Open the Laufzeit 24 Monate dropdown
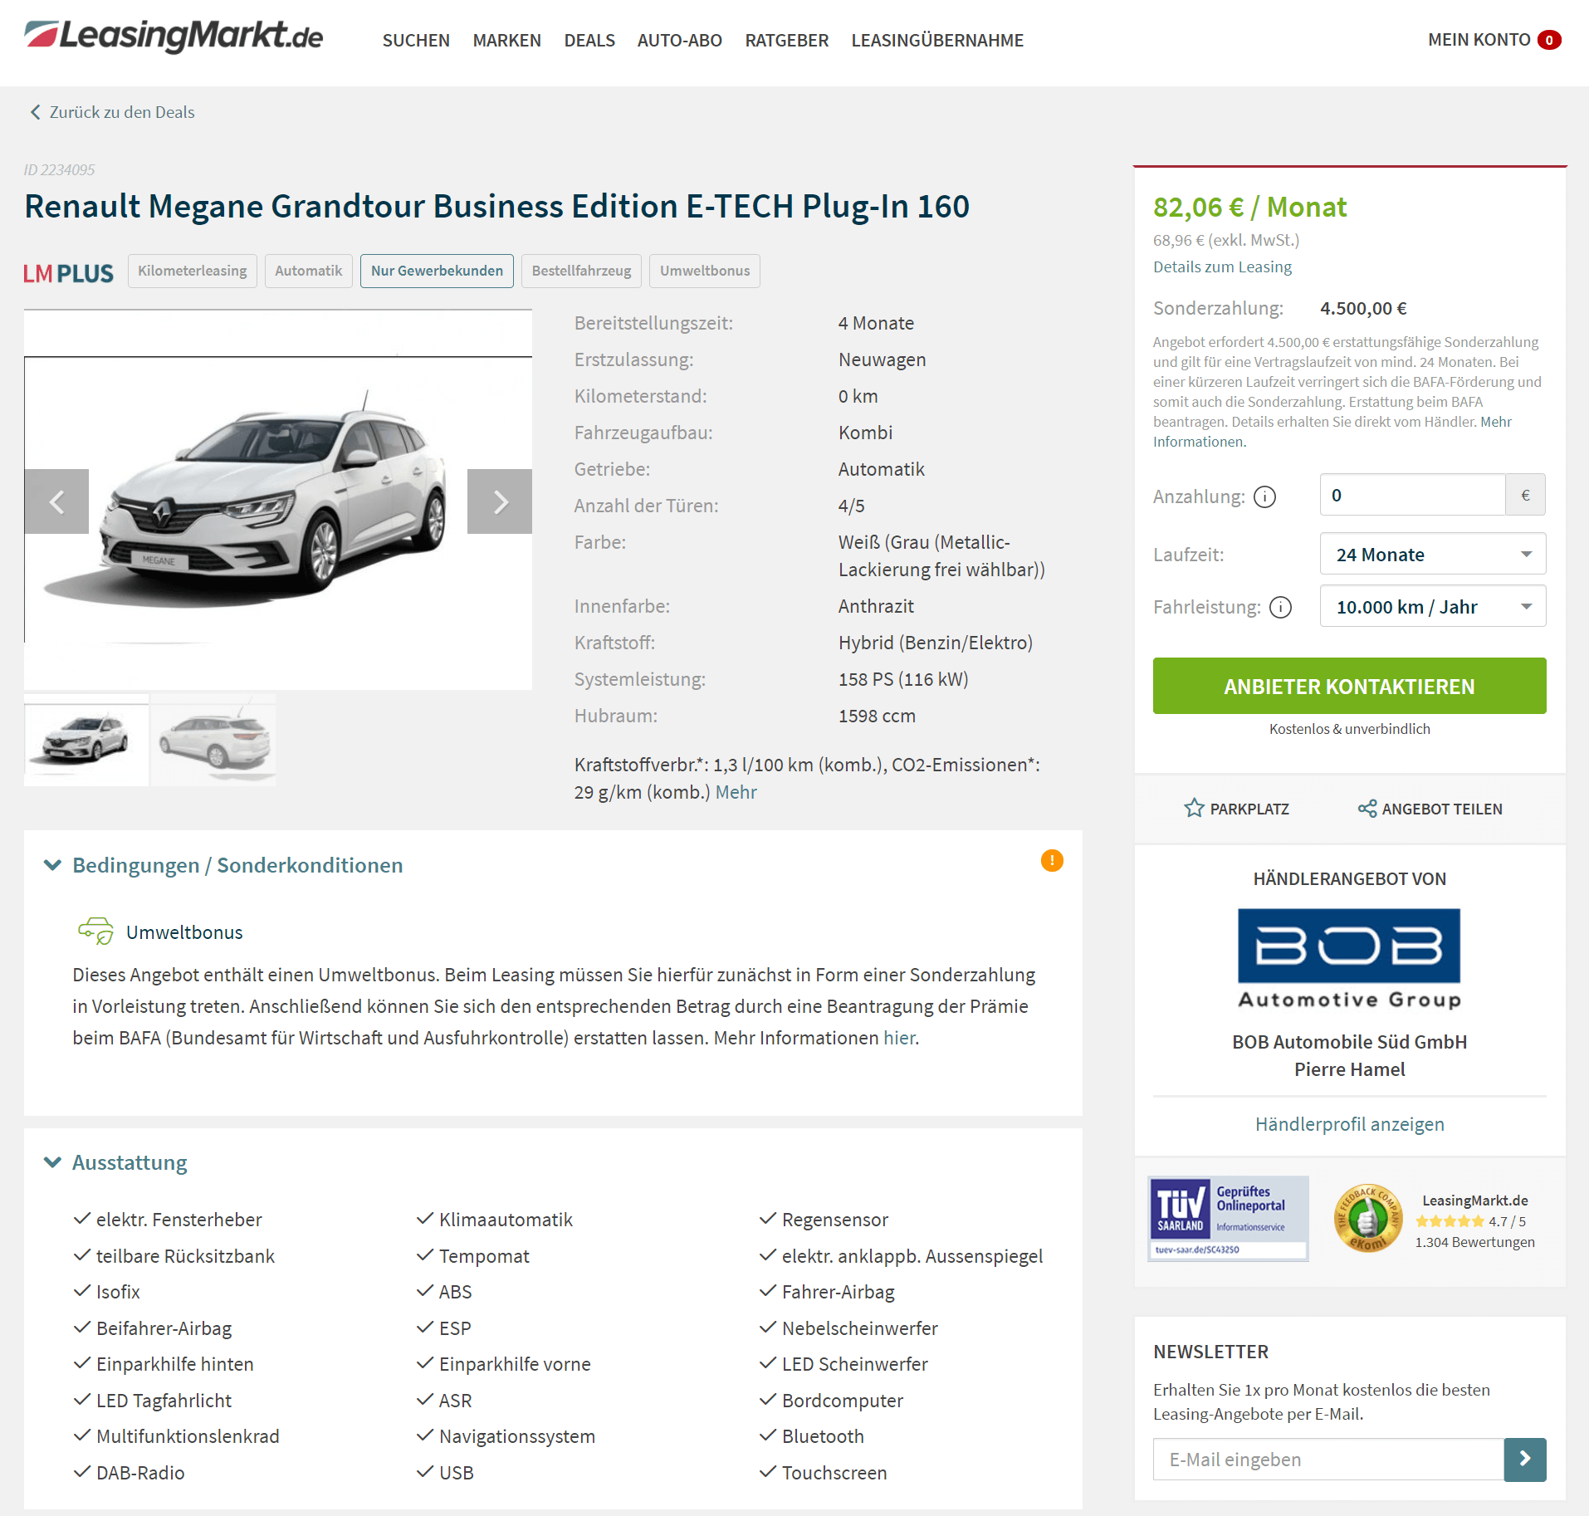This screenshot has width=1589, height=1516. pos(1432,554)
